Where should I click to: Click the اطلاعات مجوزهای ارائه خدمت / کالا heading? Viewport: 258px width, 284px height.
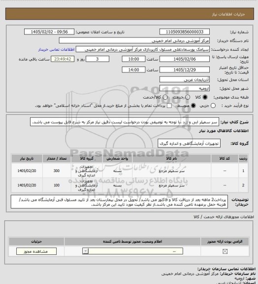pos(224,217)
